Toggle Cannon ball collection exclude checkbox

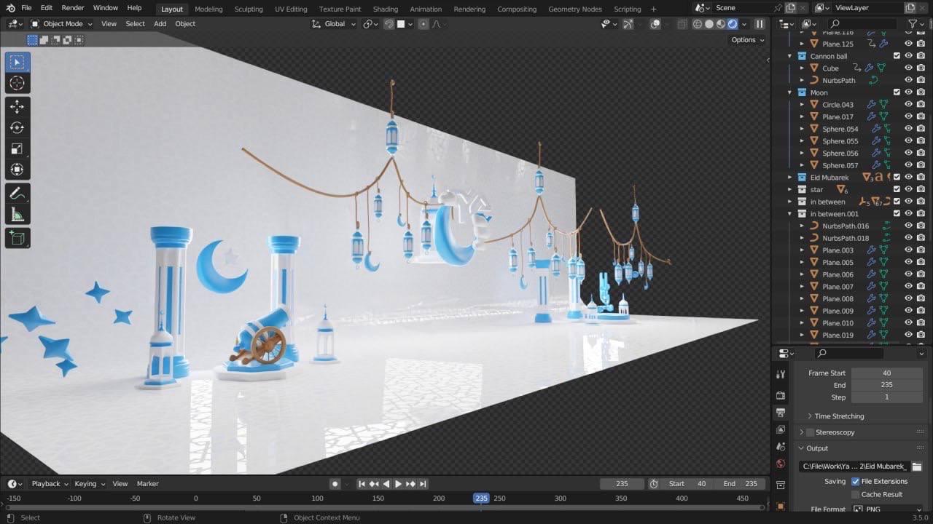tap(897, 56)
